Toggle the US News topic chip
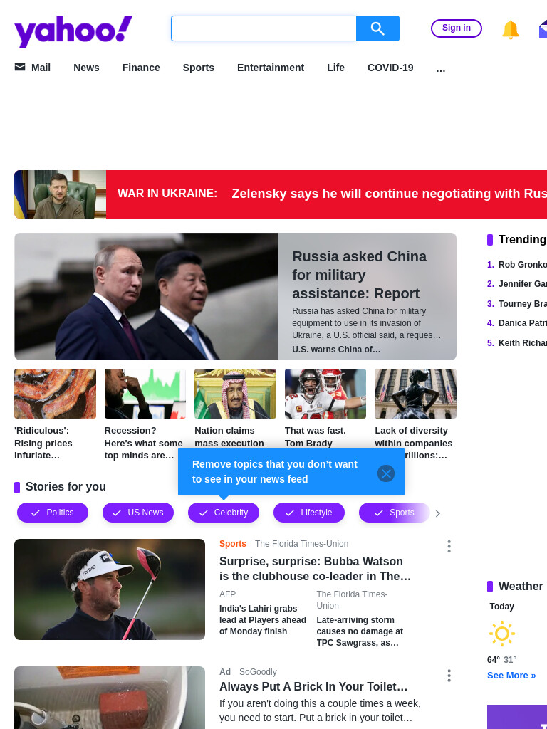This screenshot has width=547, height=729. (x=138, y=513)
